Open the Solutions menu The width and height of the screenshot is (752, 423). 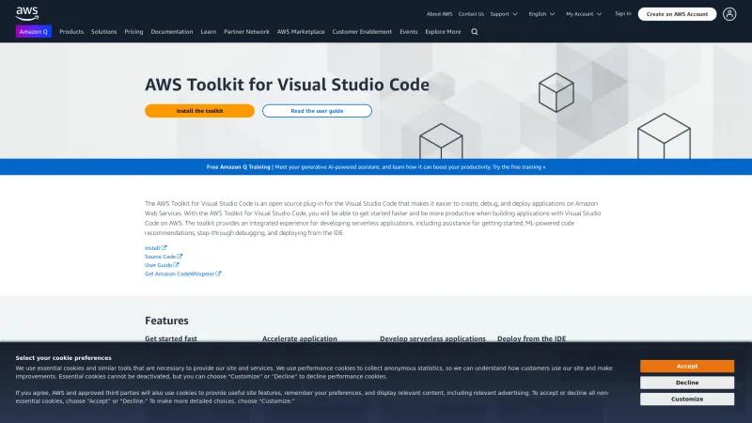104,32
